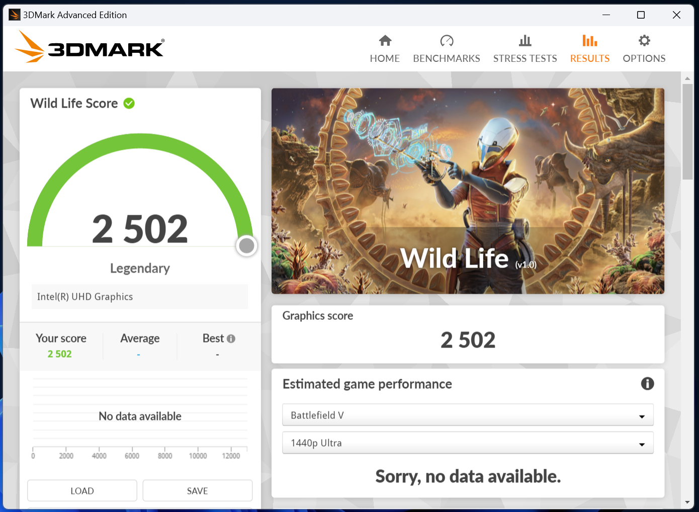The image size is (699, 512).
Task: Click the scrollbar down arrow
Action: tap(687, 502)
